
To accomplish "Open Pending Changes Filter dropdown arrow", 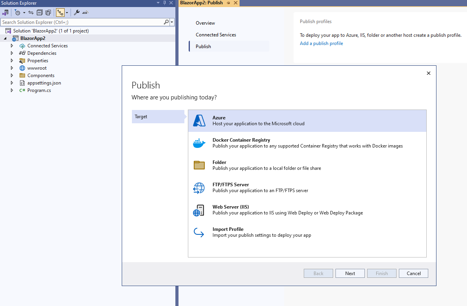I will click(24, 13).
